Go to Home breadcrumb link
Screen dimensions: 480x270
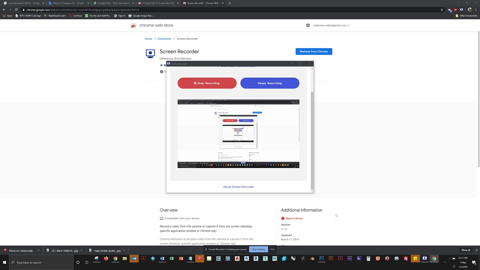pyautogui.click(x=148, y=39)
